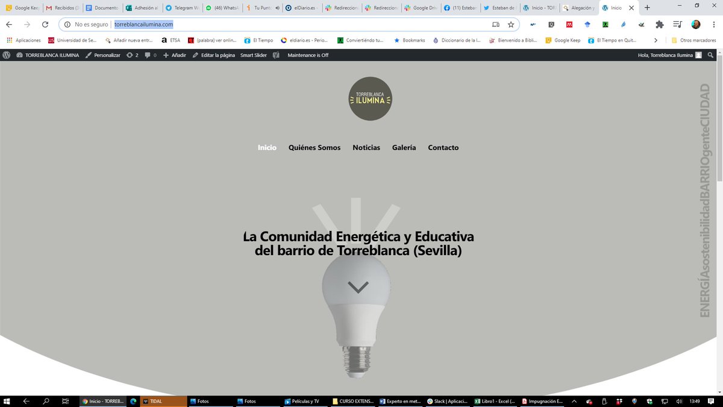The image size is (723, 407).
Task: Open Windows taskbar search
Action: tap(45, 401)
